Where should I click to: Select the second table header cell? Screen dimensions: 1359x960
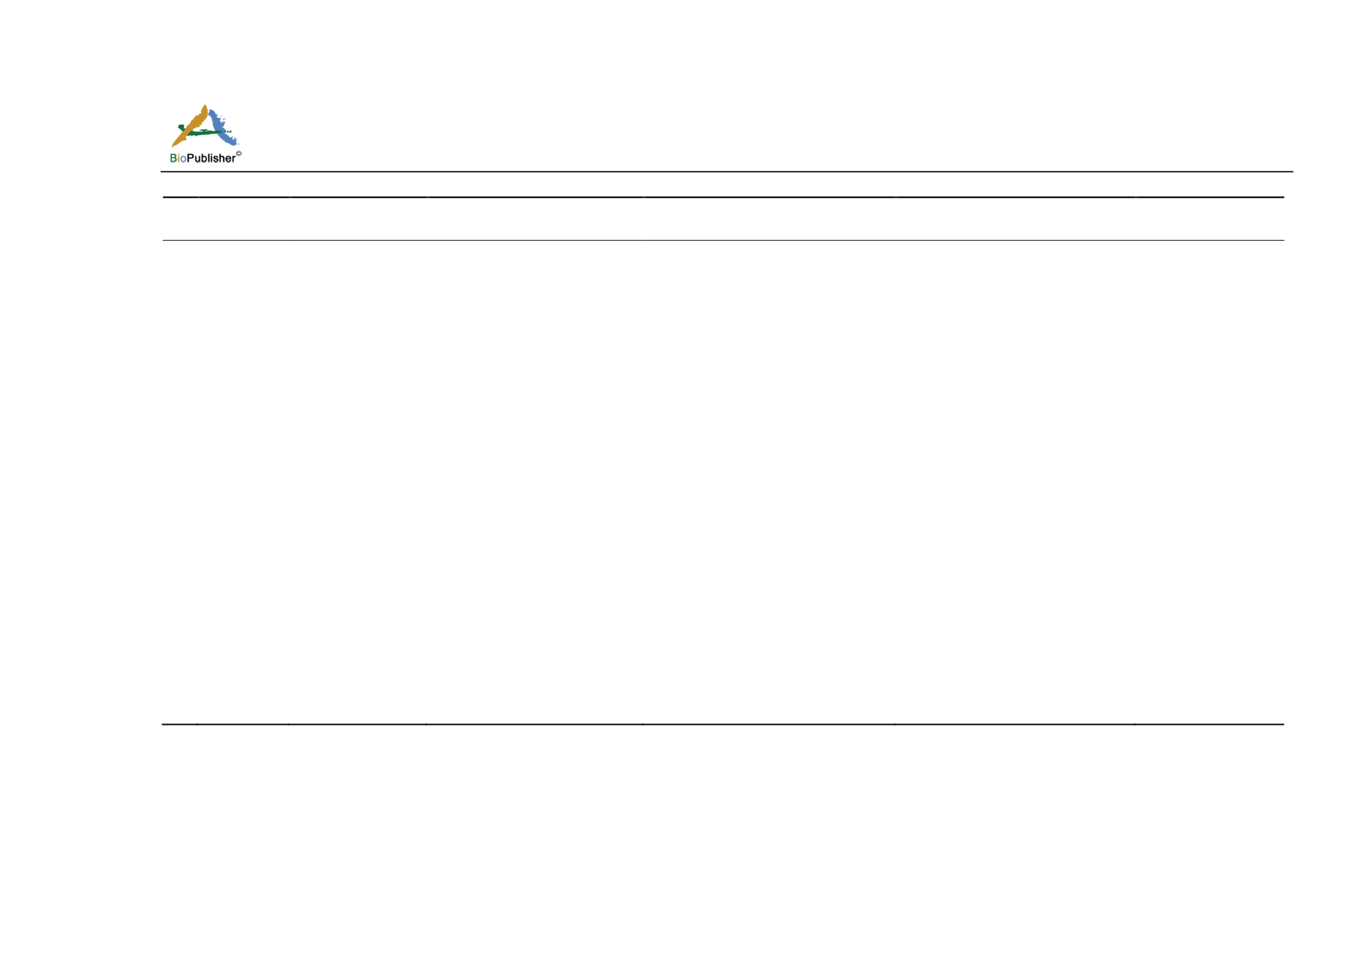pos(244,219)
